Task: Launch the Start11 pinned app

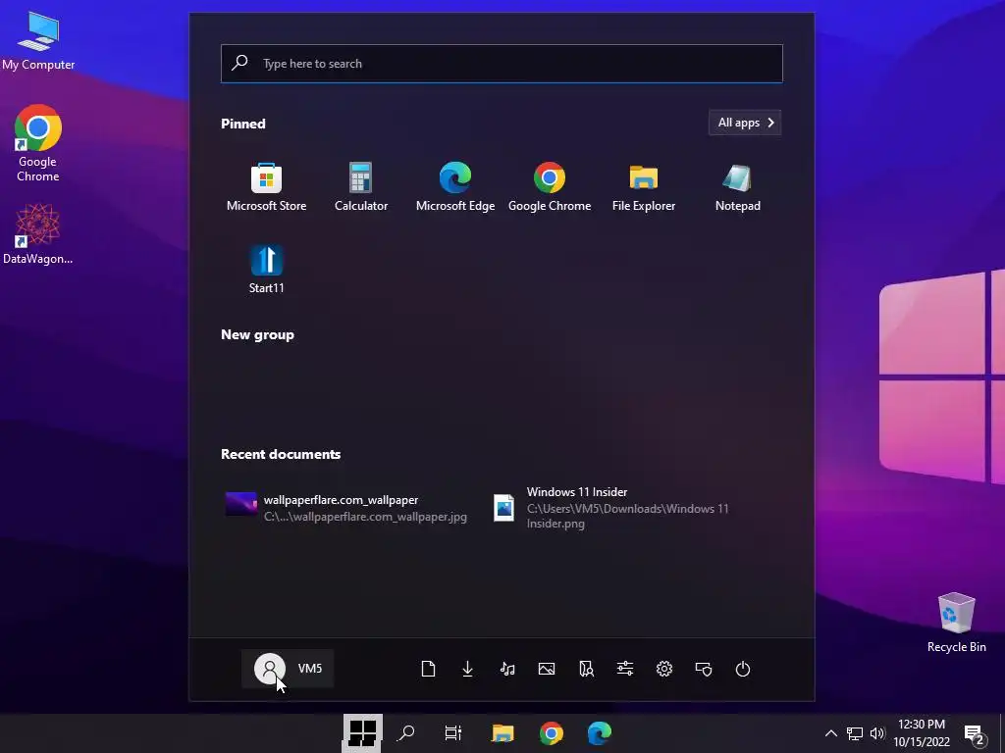Action: click(266, 270)
